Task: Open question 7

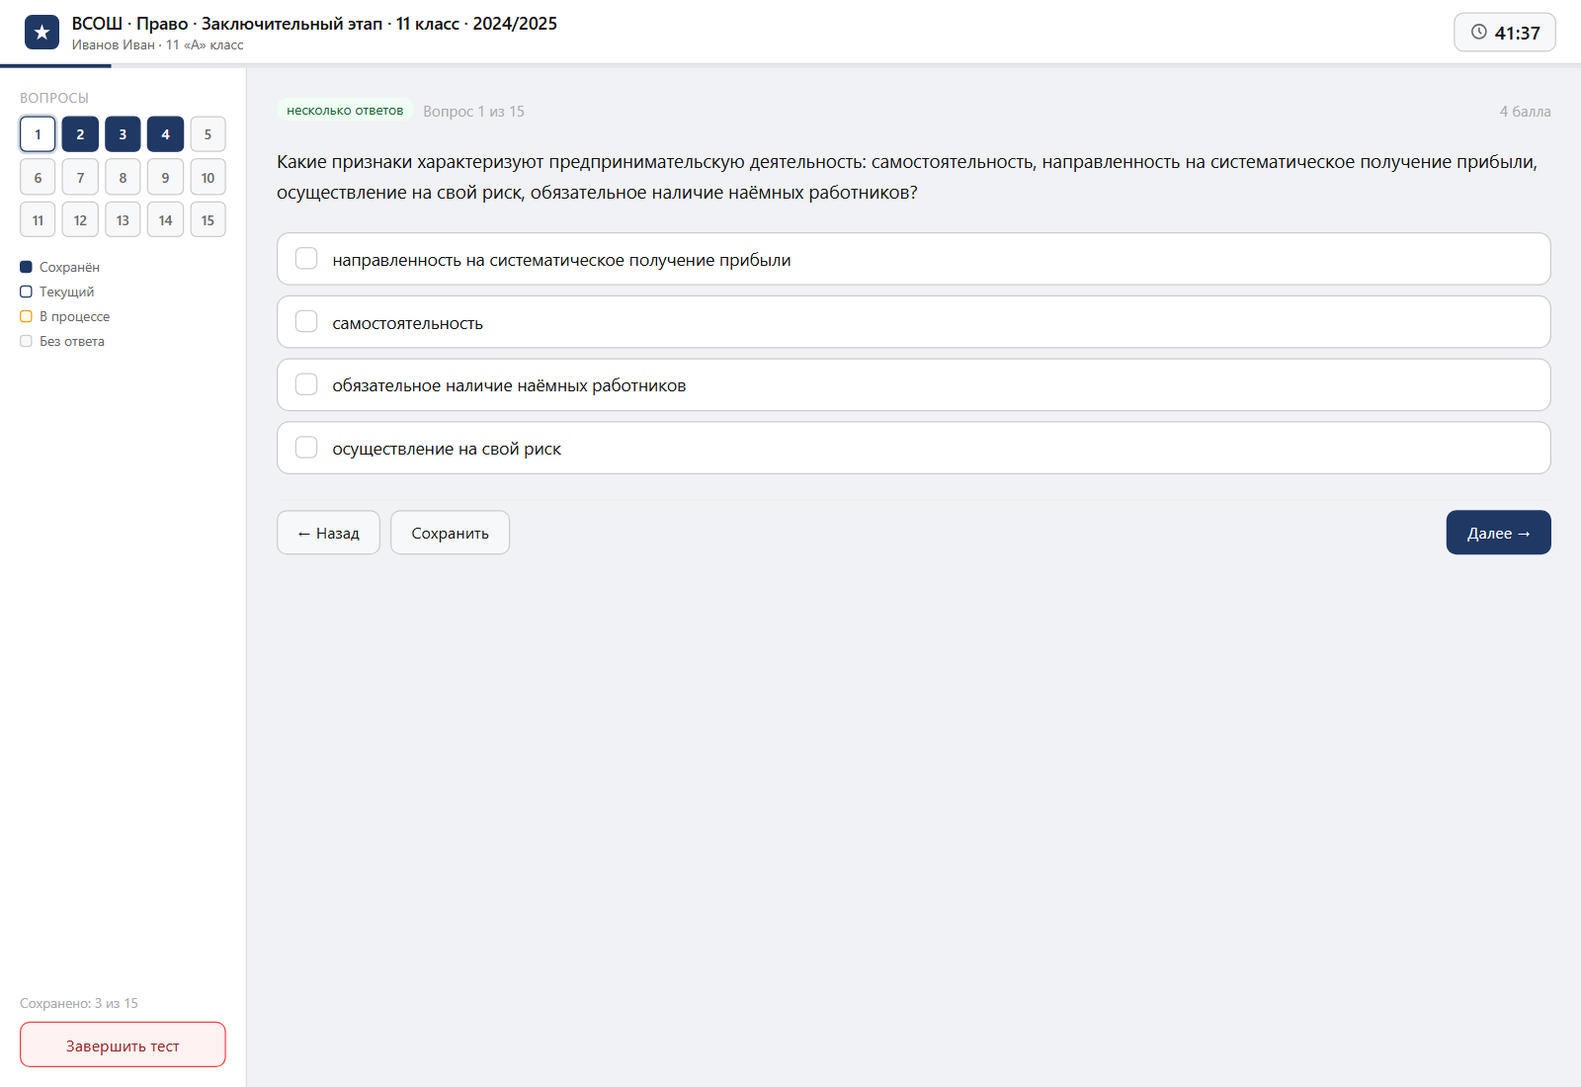Action: [x=80, y=178]
